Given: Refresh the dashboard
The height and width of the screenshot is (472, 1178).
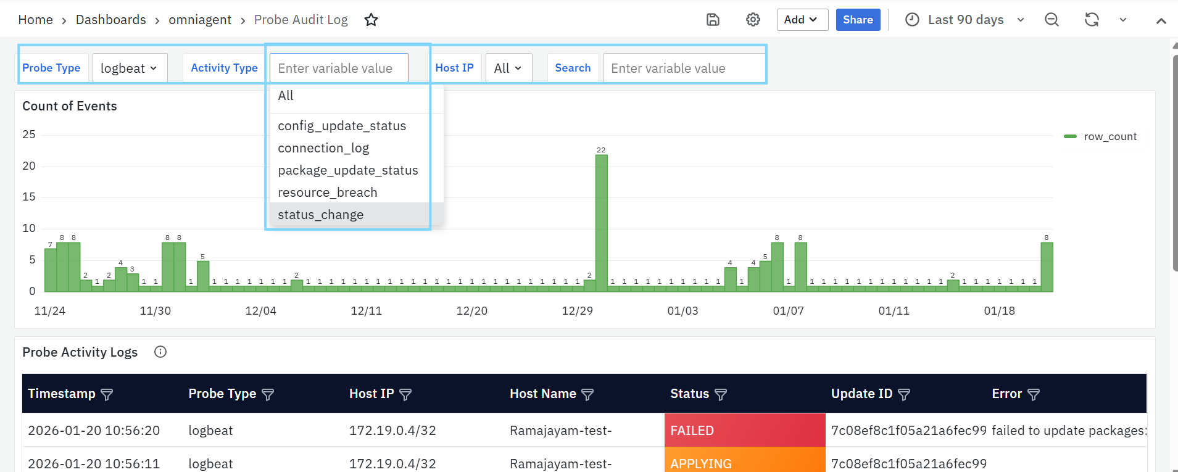Looking at the screenshot, I should 1092,20.
